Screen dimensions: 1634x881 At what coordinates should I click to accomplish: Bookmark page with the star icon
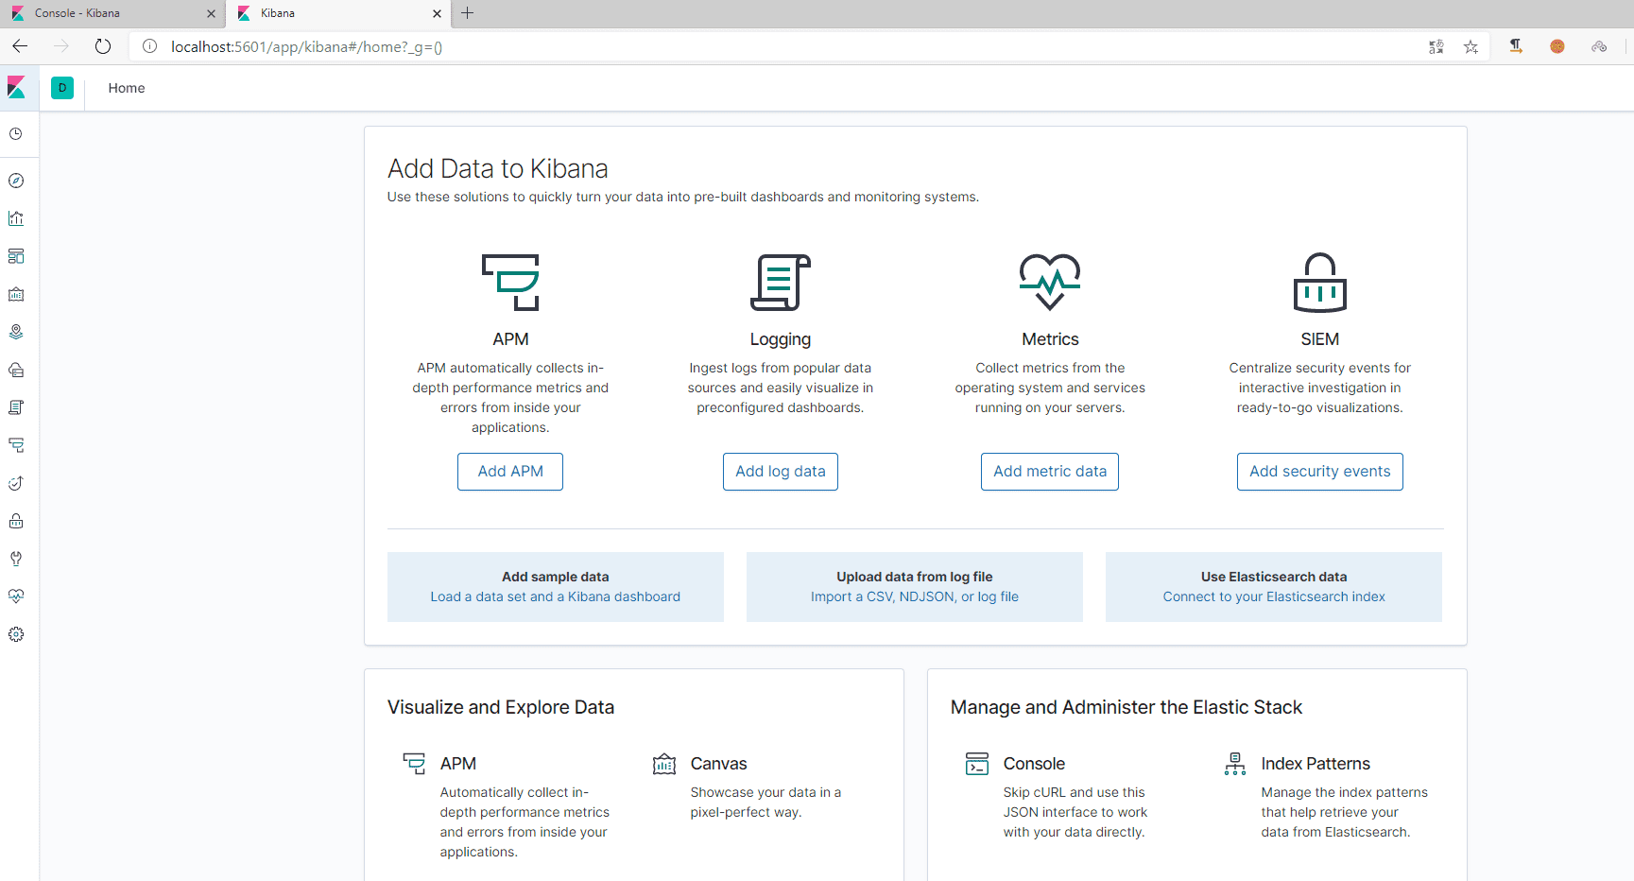(x=1471, y=46)
